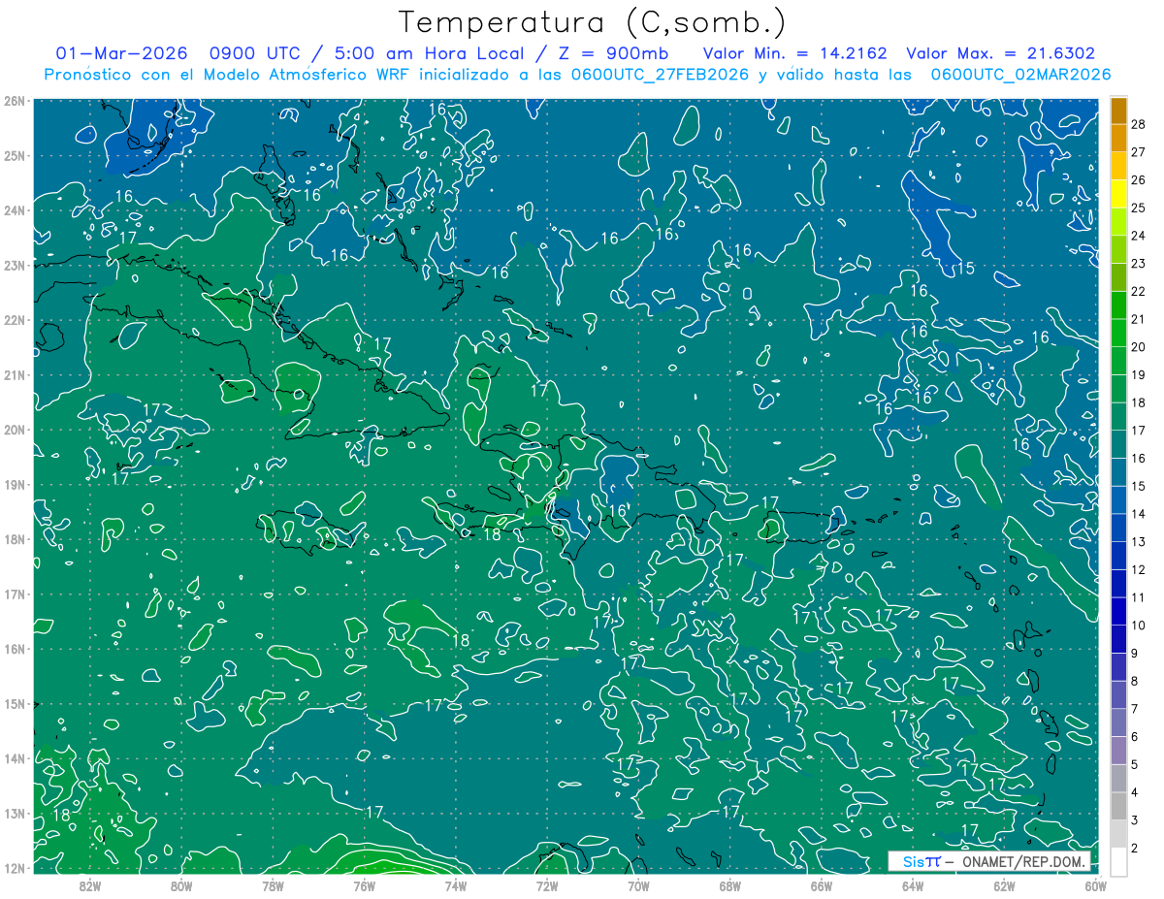The width and height of the screenshot is (1164, 899).
Task: Click the "20N" latitude label
Action: (14, 430)
